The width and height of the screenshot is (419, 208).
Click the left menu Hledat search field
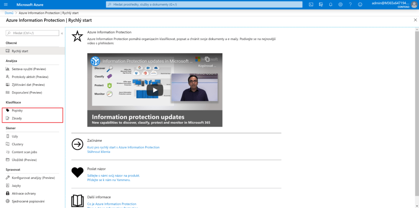(33, 33)
